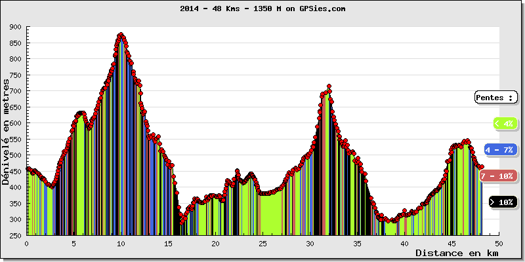Click the "Pentes :" legend header

click(494, 98)
